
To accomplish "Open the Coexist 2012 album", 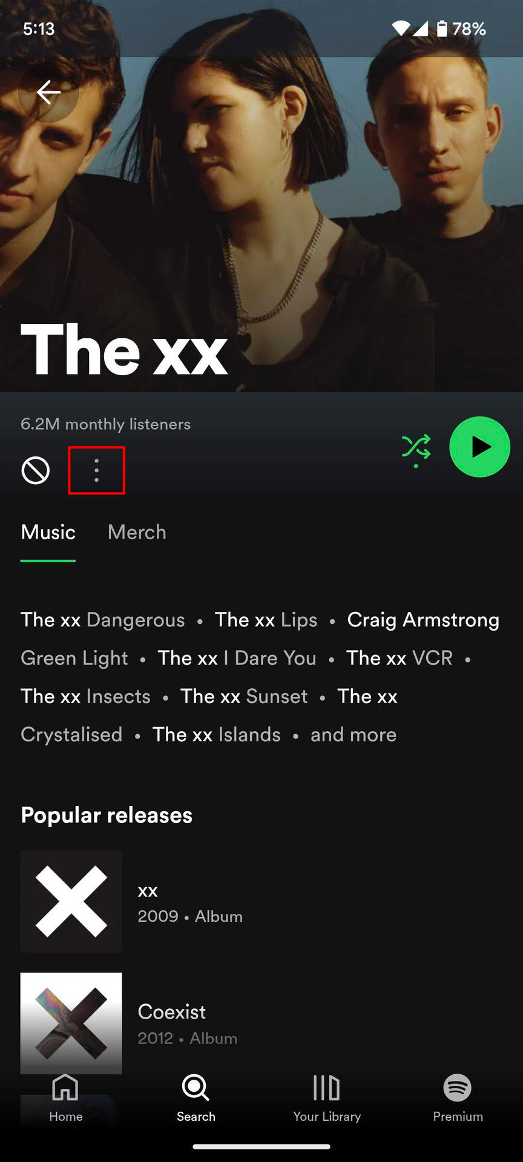I will click(x=261, y=1023).
